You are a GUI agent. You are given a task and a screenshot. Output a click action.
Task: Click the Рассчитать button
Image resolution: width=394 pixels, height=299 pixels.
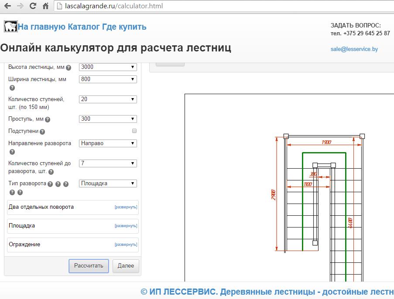tap(89, 266)
